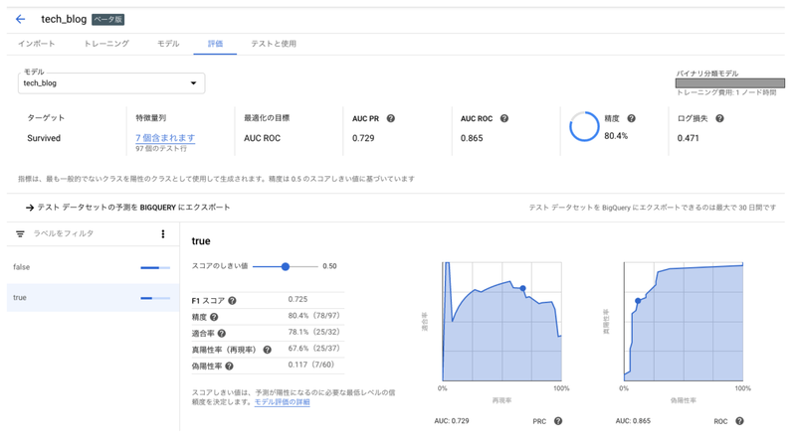Open the 7 個含まれます feature columns link
Screen dimensions: 796x441
(x=165, y=138)
